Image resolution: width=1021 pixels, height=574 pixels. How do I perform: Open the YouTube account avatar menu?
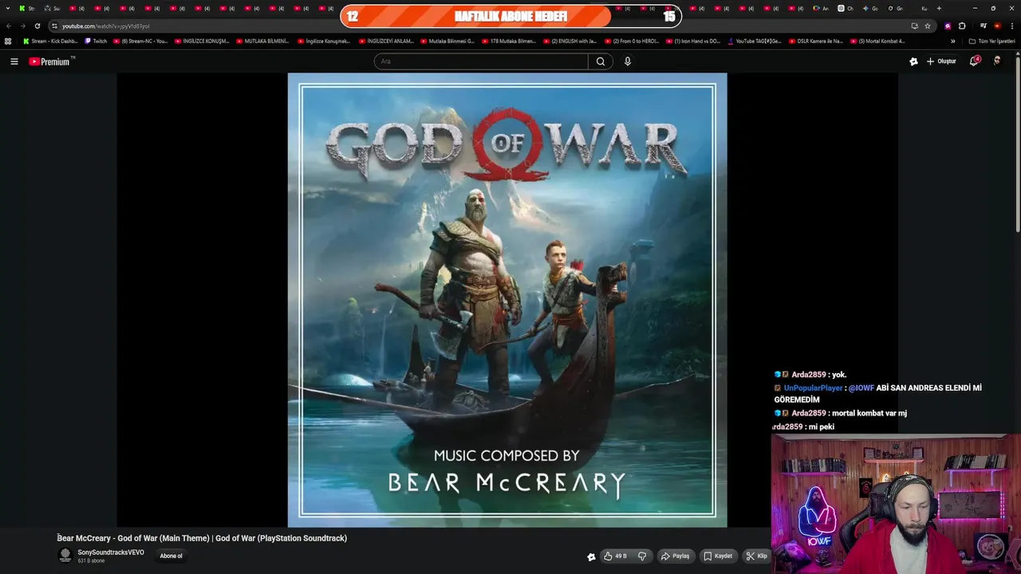click(997, 61)
